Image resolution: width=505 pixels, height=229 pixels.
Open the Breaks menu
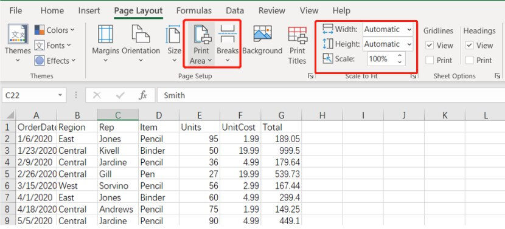point(228,43)
